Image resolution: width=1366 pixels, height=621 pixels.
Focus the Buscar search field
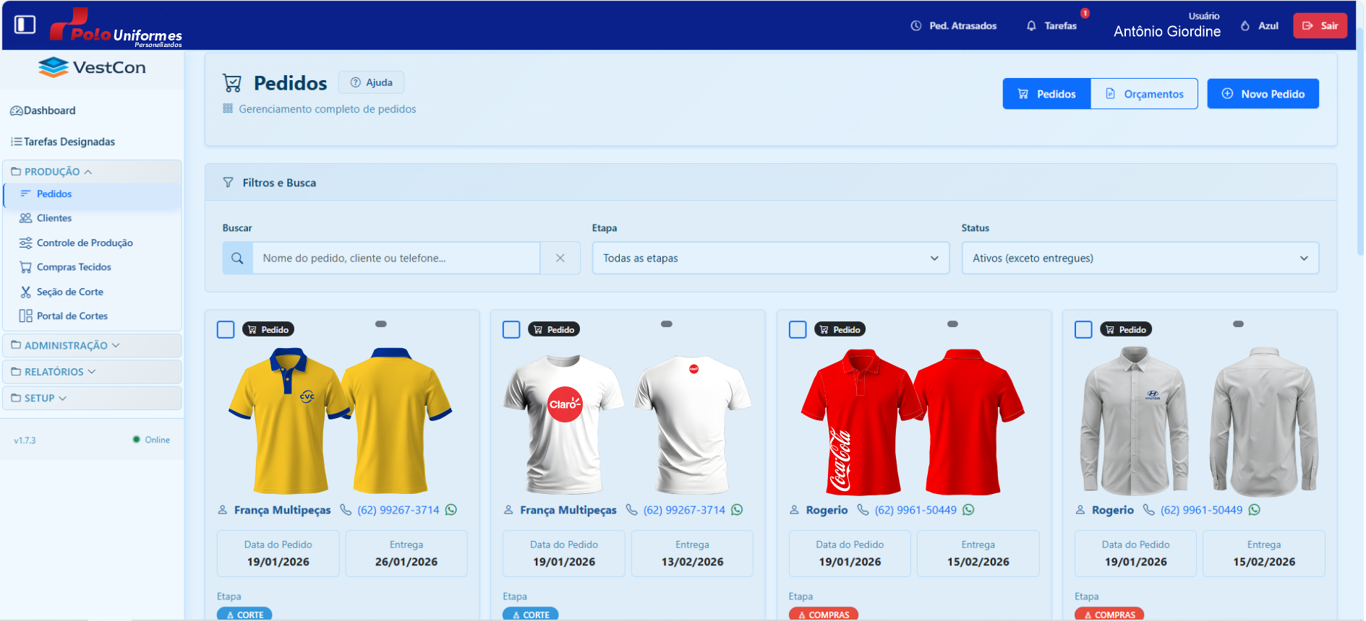tap(396, 258)
